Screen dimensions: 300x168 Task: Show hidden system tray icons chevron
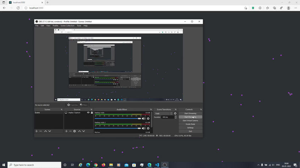(258, 165)
